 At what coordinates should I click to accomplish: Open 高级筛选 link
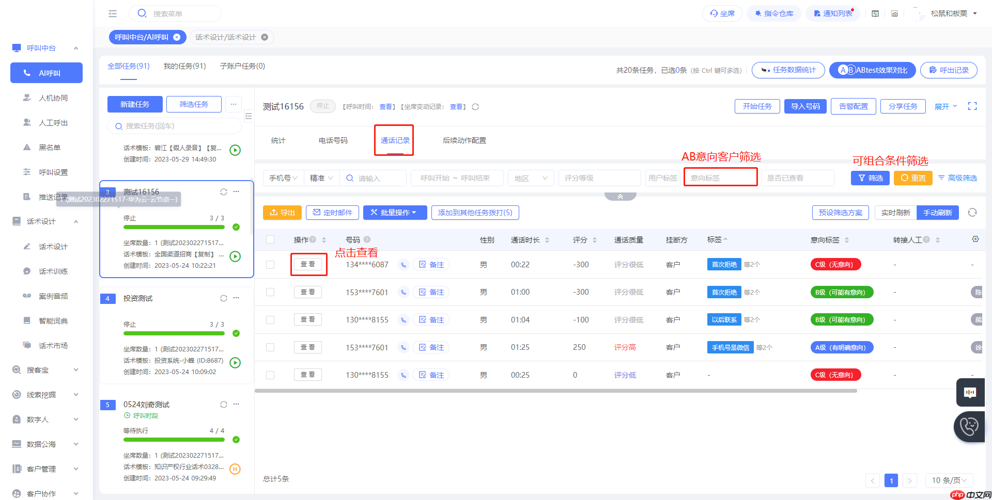pyautogui.click(x=958, y=178)
